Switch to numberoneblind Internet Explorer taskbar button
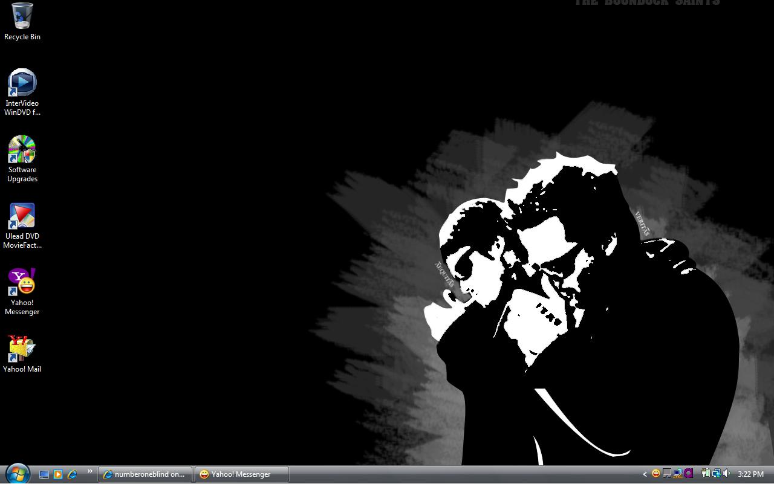 pyautogui.click(x=145, y=474)
